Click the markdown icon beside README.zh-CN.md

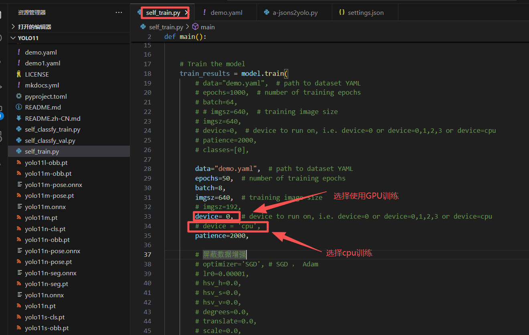[x=18, y=118]
